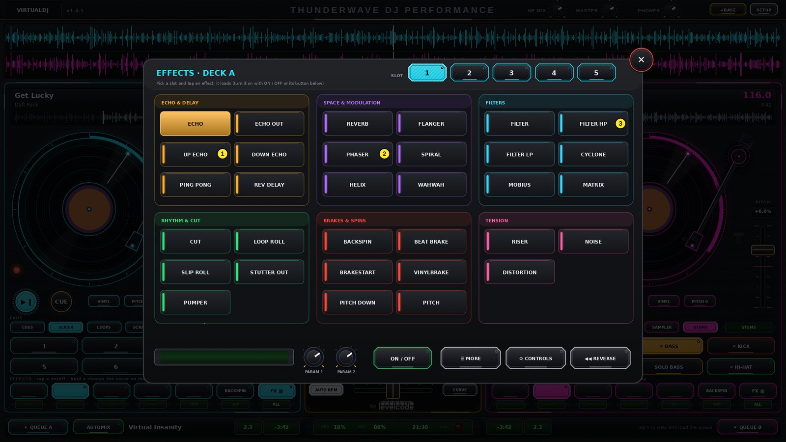786x442 pixels.
Task: Choose the VINYLBRAKE effect
Action: tap(431, 272)
